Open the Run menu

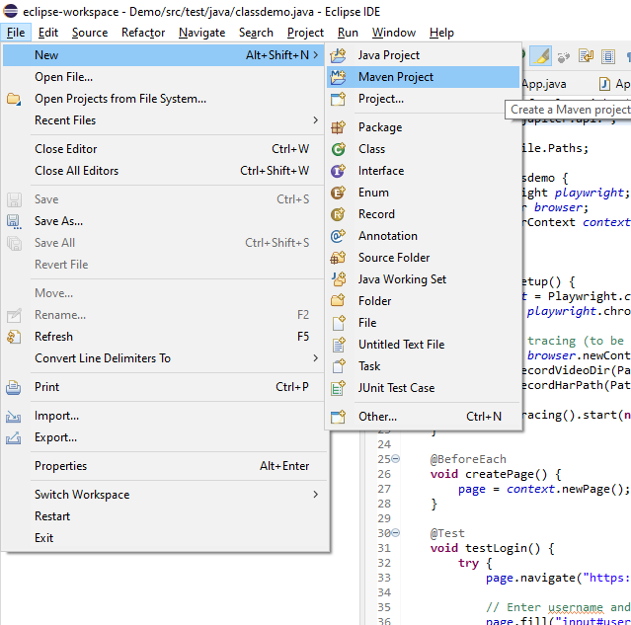(348, 33)
